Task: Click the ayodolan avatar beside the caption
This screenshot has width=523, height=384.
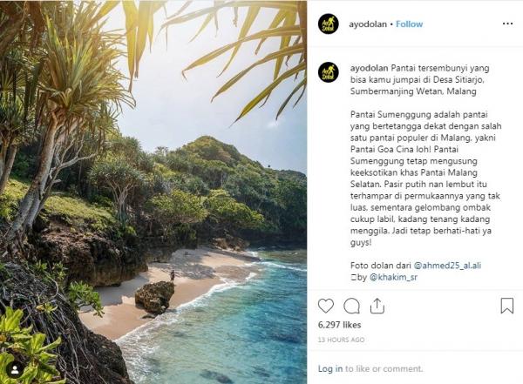Action: point(329,71)
